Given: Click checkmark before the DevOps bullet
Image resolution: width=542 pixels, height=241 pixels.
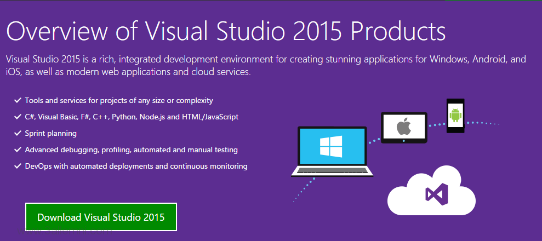Looking at the screenshot, I should [x=18, y=166].
